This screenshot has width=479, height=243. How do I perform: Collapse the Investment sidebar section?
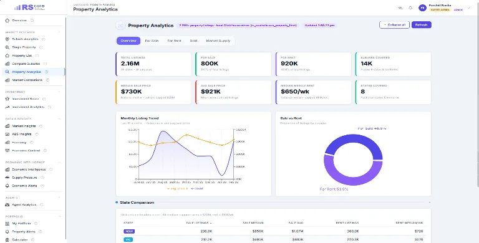(59, 92)
